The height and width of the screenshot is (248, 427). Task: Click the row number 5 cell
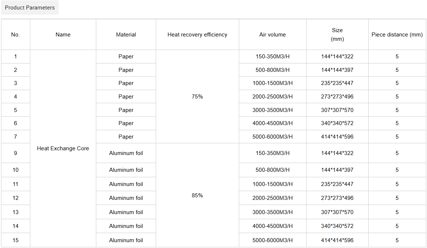[15, 110]
